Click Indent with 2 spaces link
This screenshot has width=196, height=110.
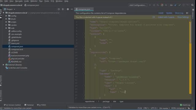click(166, 17)
